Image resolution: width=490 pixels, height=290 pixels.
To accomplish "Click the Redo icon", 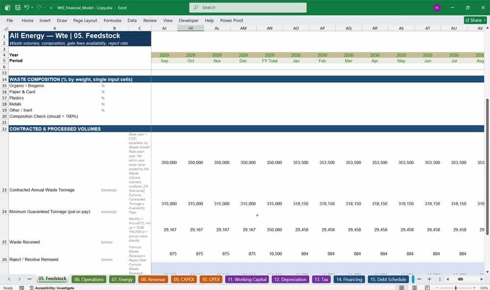I will click(x=39, y=7).
